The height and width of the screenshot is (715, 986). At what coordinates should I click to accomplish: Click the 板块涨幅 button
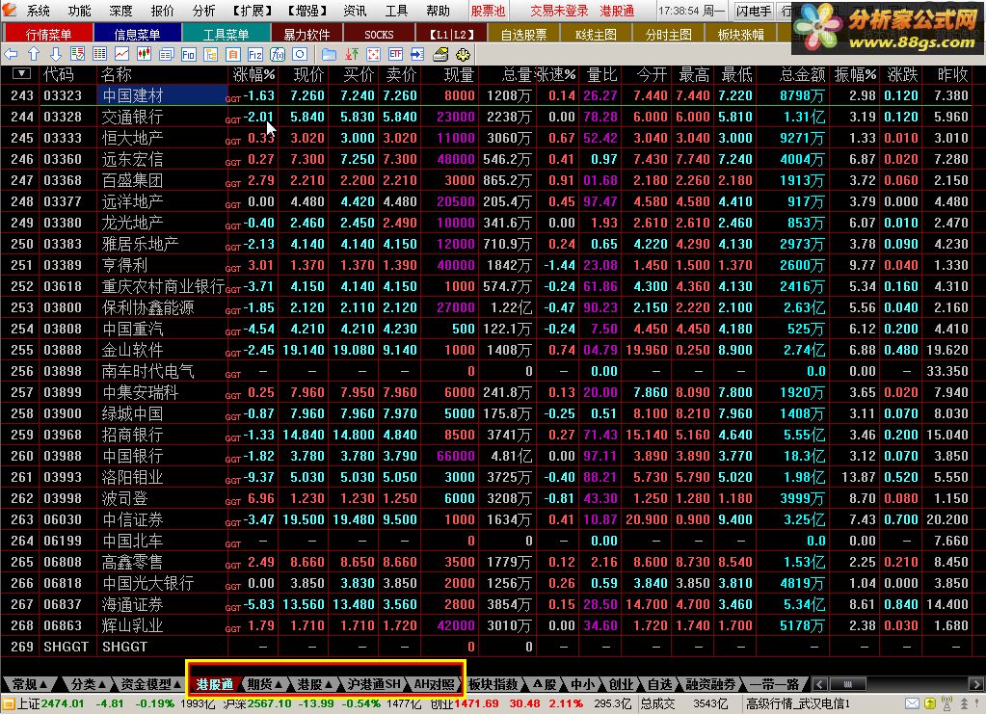point(741,34)
